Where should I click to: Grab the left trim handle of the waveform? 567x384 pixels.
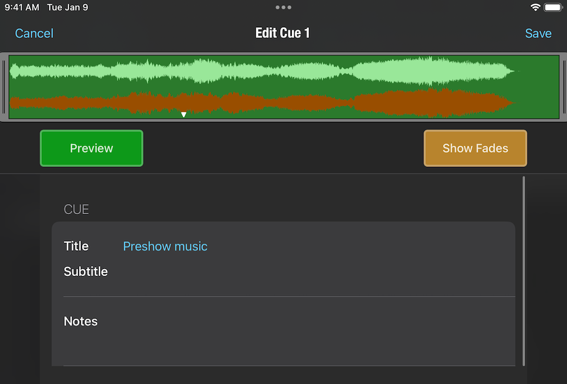5,87
